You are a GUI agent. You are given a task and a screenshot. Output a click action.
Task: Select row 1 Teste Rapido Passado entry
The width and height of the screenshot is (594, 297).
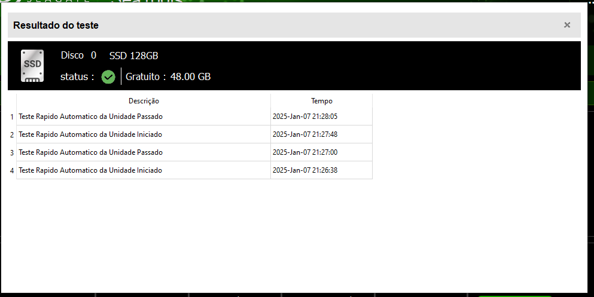click(144, 117)
